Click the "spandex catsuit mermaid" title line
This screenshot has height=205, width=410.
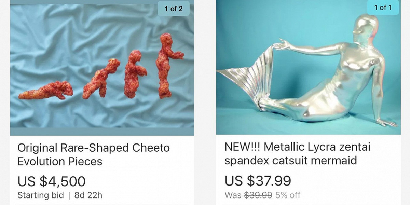point(291,160)
